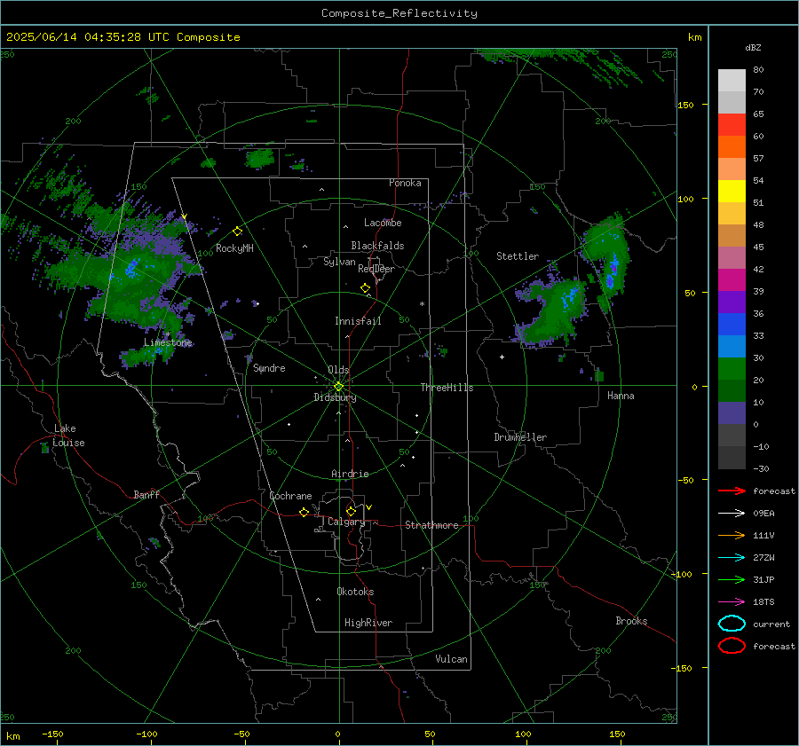
Task: Click the Okotoks map label
Action: (355, 592)
